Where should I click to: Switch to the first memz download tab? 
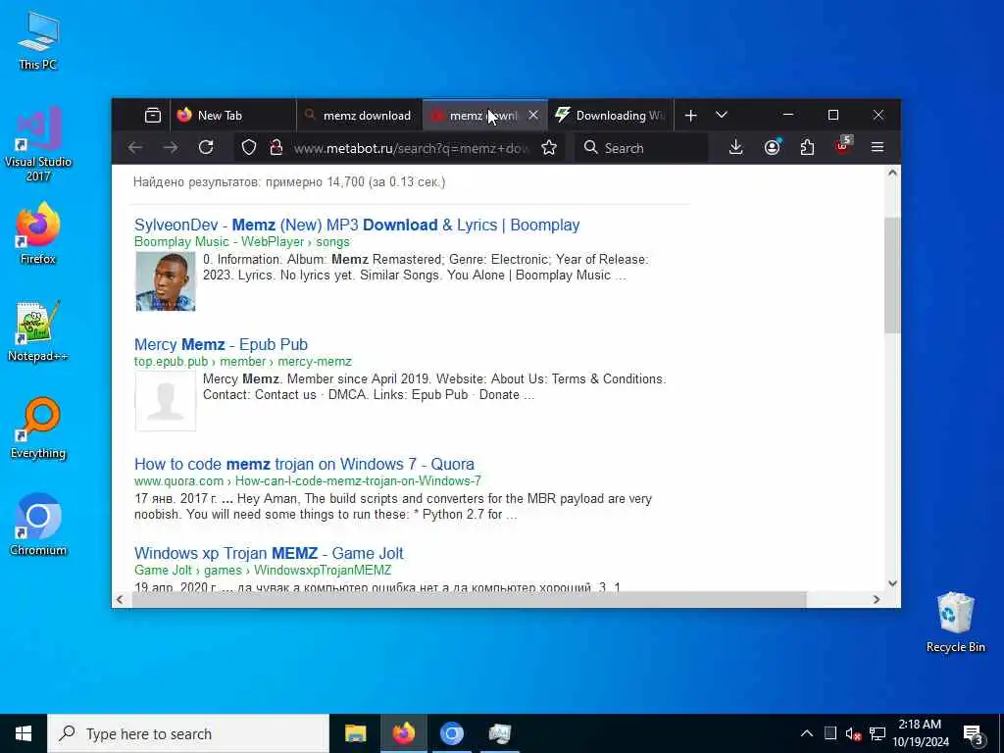359,116
